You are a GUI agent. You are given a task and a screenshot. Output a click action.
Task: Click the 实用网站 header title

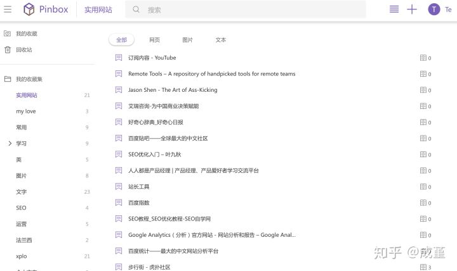(x=98, y=9)
